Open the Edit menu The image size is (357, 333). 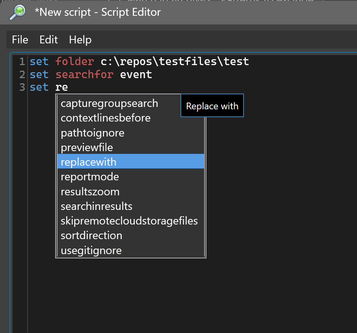tap(48, 40)
